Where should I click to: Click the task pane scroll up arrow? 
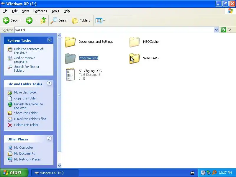click(x=60, y=36)
